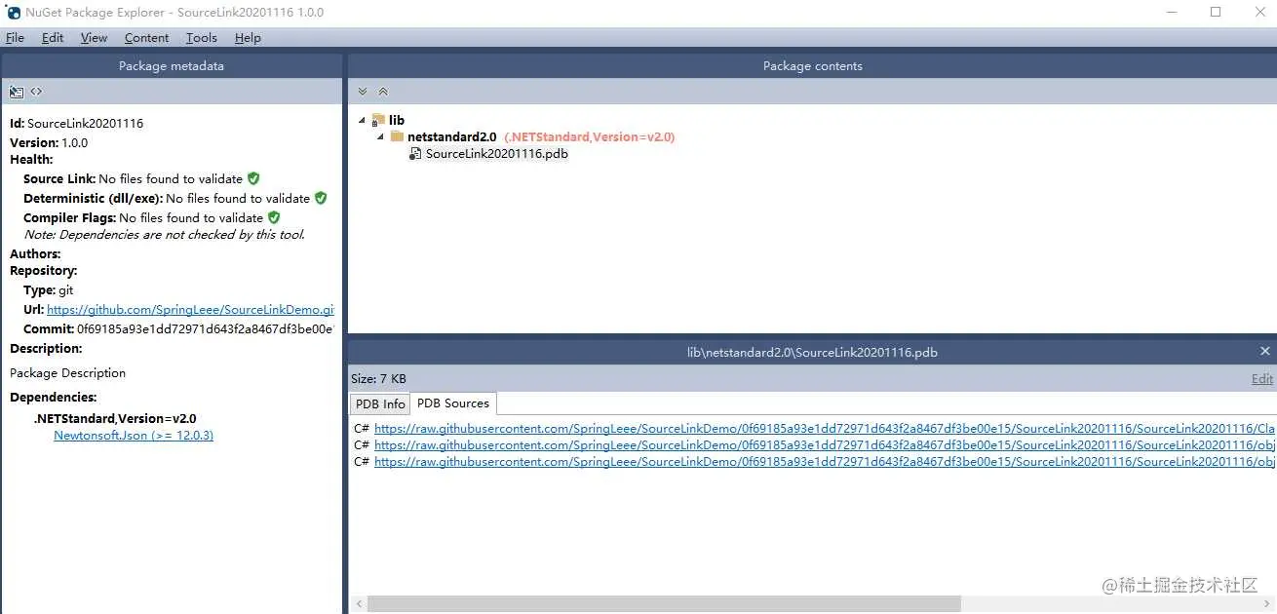The width and height of the screenshot is (1277, 614).
Task: Click the .NETStandard,Version=v2.0 dependency group
Action: coord(115,418)
